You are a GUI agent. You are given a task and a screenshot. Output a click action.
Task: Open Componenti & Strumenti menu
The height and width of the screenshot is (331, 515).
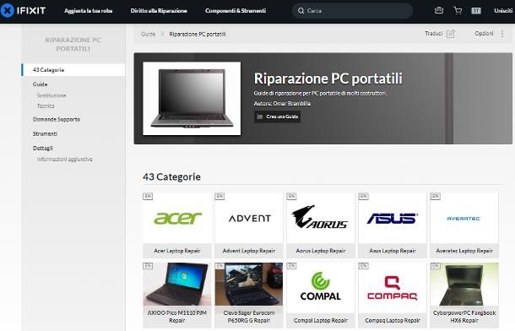click(236, 11)
